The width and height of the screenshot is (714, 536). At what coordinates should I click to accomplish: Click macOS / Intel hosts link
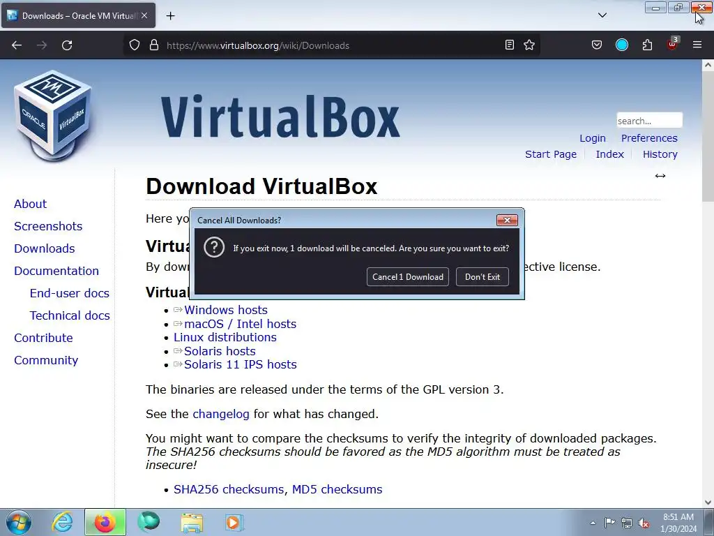coord(240,324)
